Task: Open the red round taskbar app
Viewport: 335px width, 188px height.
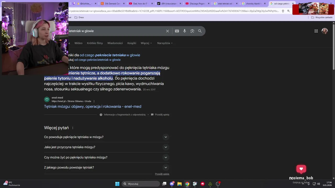Action: [x=203, y=184]
